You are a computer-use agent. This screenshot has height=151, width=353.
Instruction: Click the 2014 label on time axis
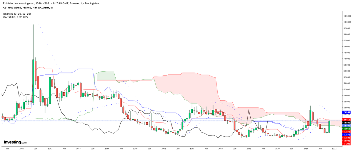tap(107, 149)
